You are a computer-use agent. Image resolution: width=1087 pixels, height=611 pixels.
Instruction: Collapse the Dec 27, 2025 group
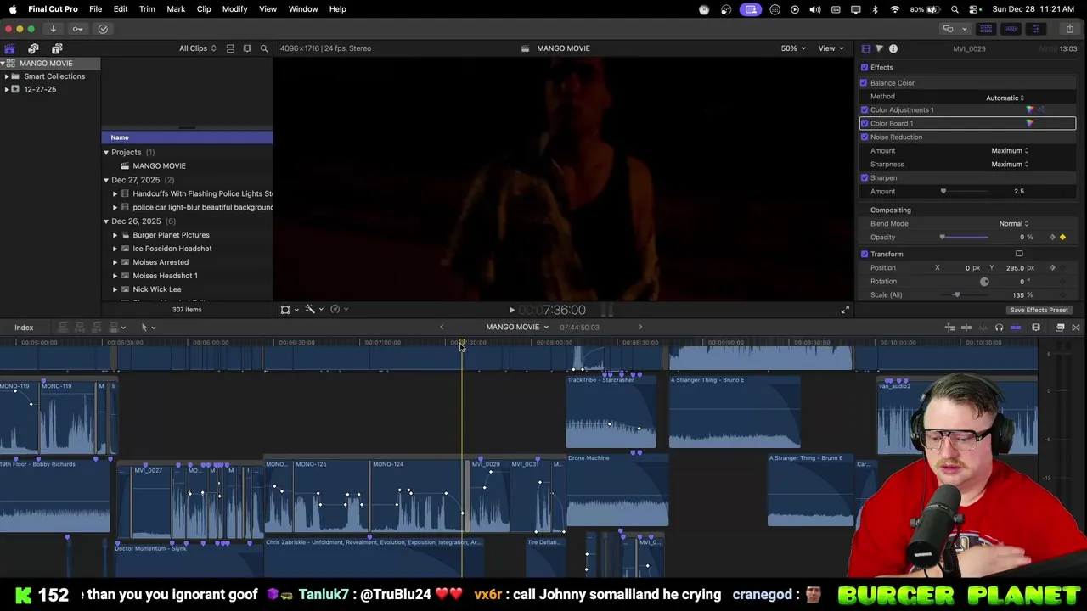[x=106, y=180]
